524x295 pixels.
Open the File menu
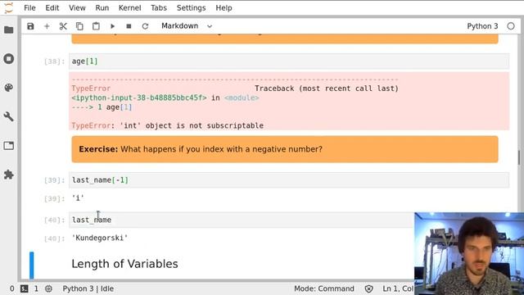[29, 7]
